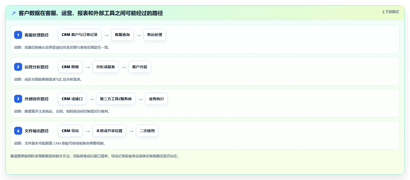
Task: Click the 外部协作路径 row label
Action: coord(37,99)
